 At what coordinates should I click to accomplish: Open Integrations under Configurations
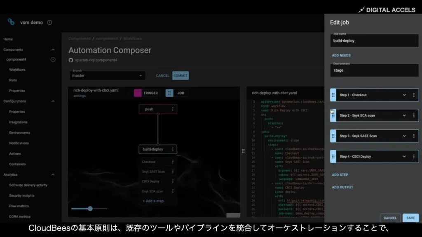pyautogui.click(x=18, y=122)
